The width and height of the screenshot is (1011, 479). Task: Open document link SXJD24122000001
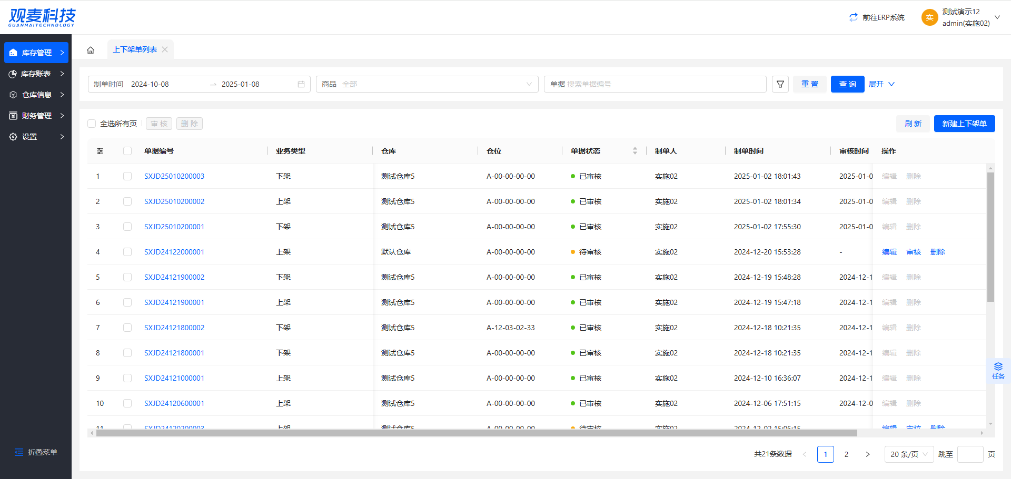tap(174, 252)
